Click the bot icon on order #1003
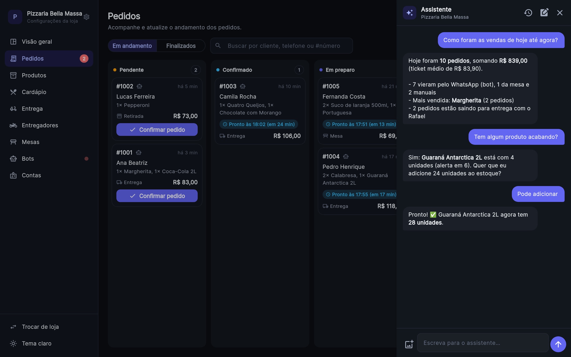 coord(243,86)
